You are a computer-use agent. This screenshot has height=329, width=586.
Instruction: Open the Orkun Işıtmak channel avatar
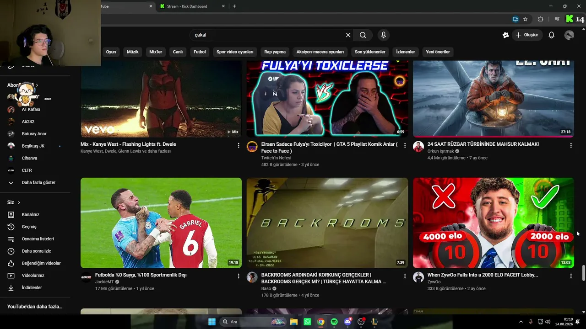418,147
